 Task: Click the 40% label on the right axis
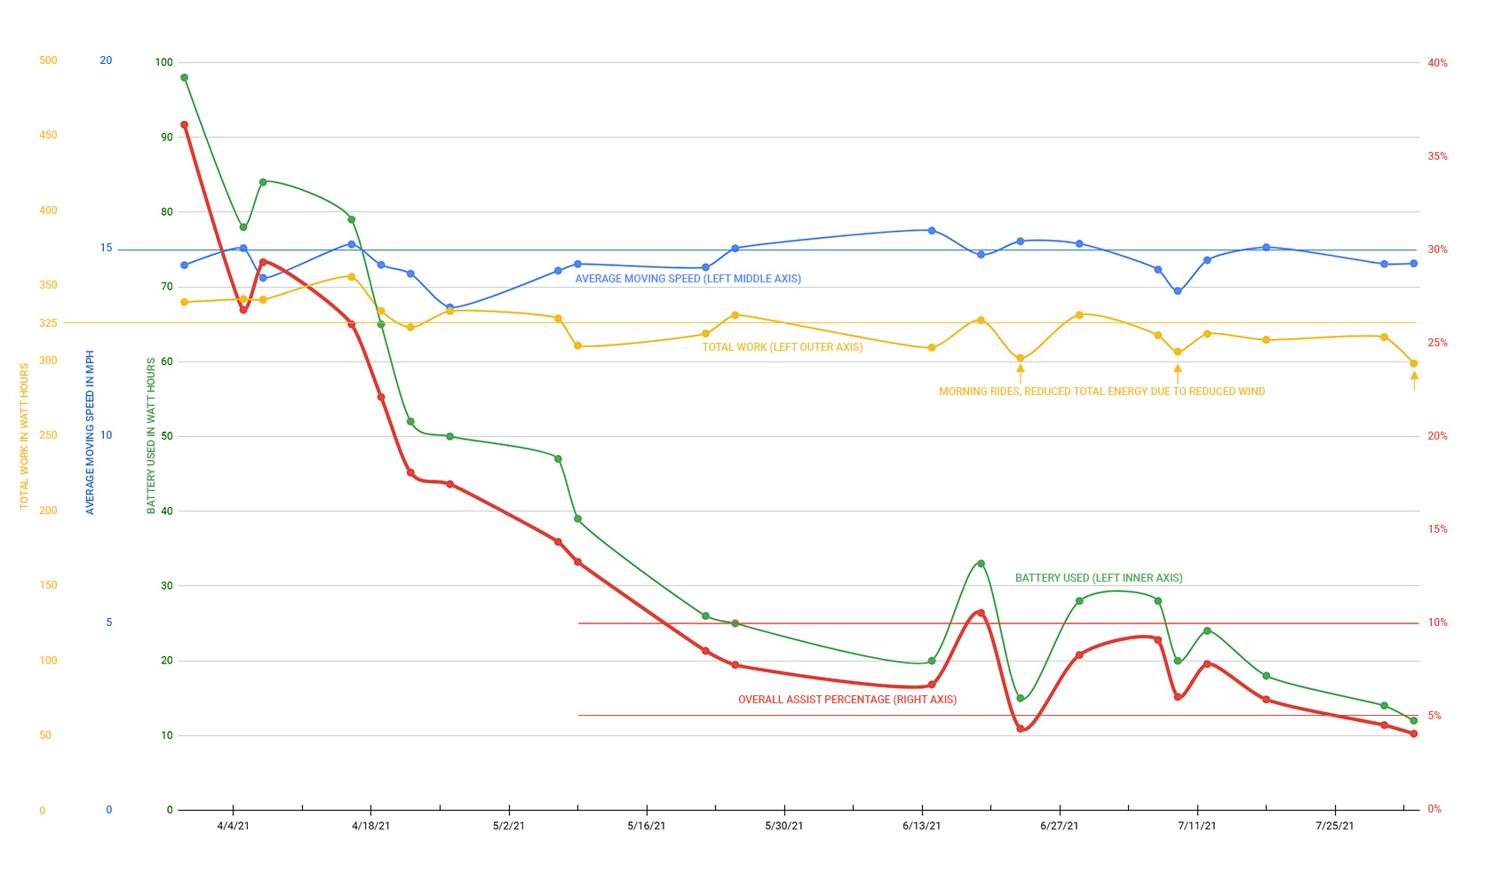pos(1437,63)
